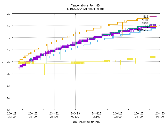Click the x-axis label 200422 22:00
Image resolution: width=165 pixels, height=124 pixels.
coord(33,115)
